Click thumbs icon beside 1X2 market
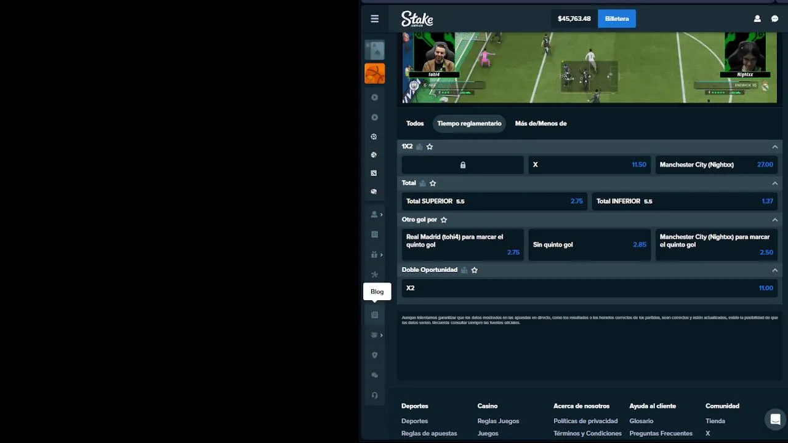 coord(419,146)
